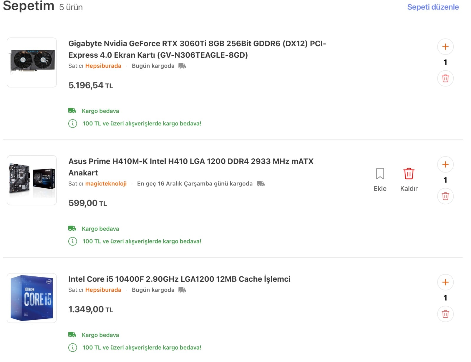Click Kargo bedava label under Gigabyte card

(100, 111)
